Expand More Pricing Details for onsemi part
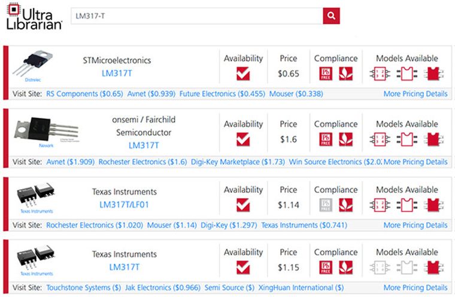Viewport: 455px width, 297px height. (x=415, y=162)
